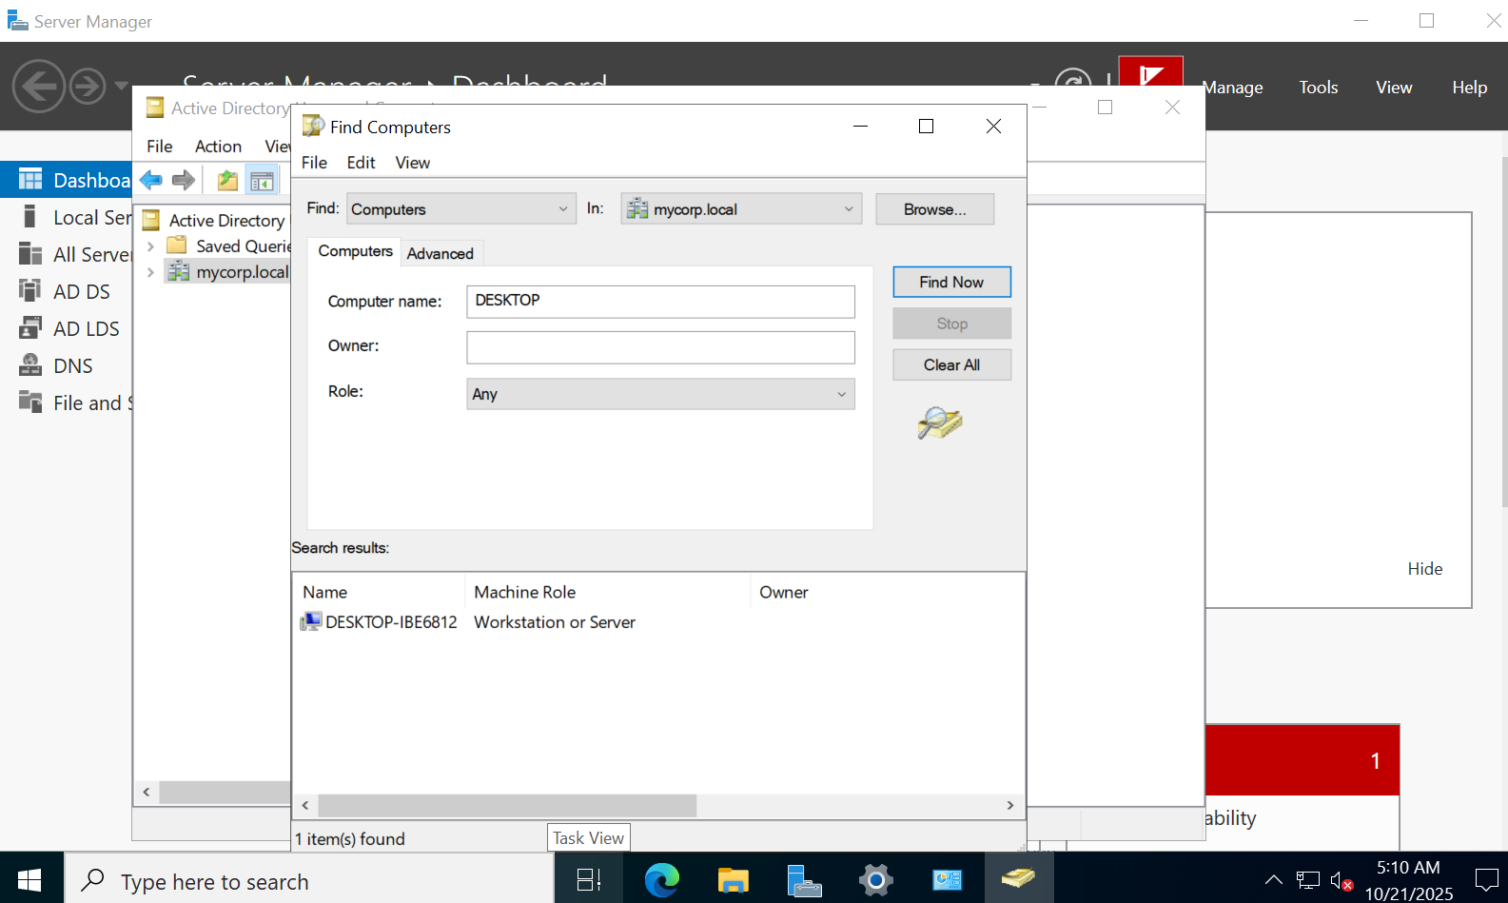The width and height of the screenshot is (1508, 903).
Task: Open the Edit menu in Find Computers
Action: point(361,163)
